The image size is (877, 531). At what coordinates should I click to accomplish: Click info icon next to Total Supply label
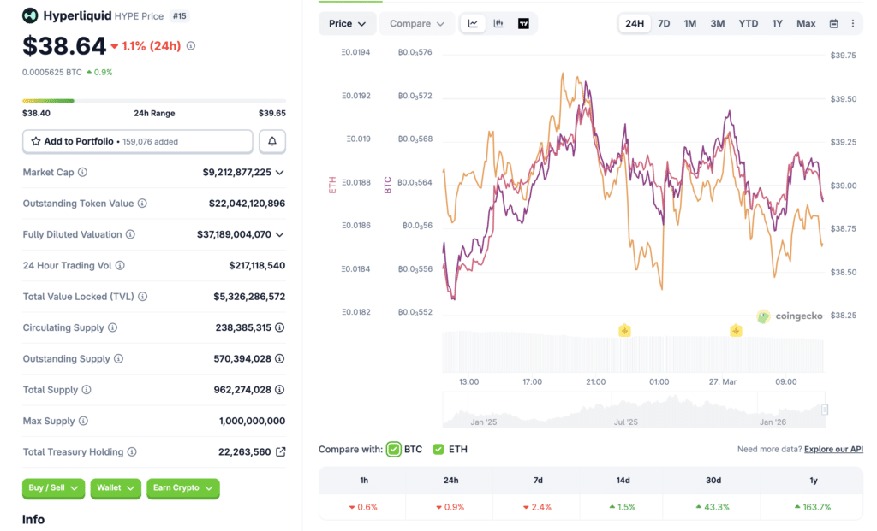87,390
